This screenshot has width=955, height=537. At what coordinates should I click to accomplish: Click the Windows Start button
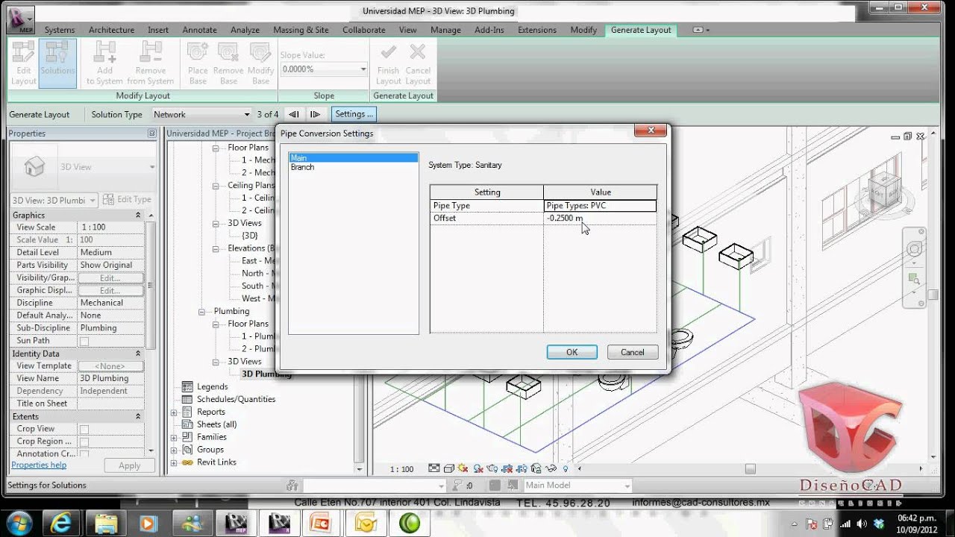point(19,523)
